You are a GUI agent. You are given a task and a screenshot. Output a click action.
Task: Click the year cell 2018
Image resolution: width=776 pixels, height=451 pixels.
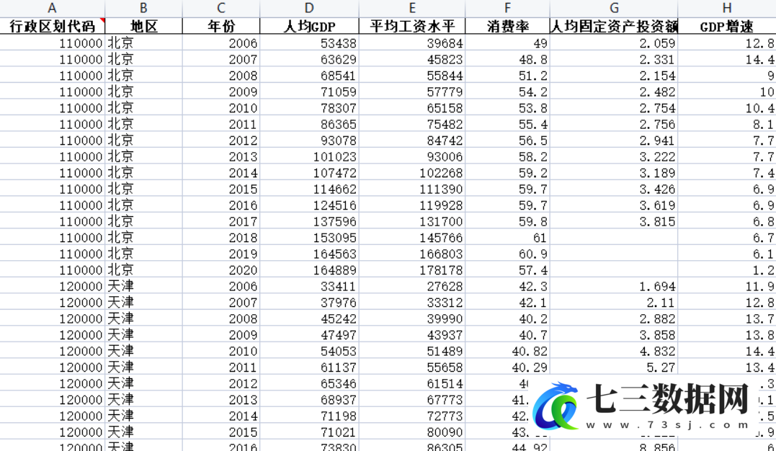tap(221, 238)
